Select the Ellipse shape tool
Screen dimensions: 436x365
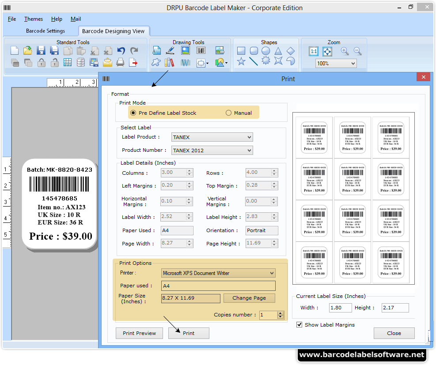[x=265, y=51]
